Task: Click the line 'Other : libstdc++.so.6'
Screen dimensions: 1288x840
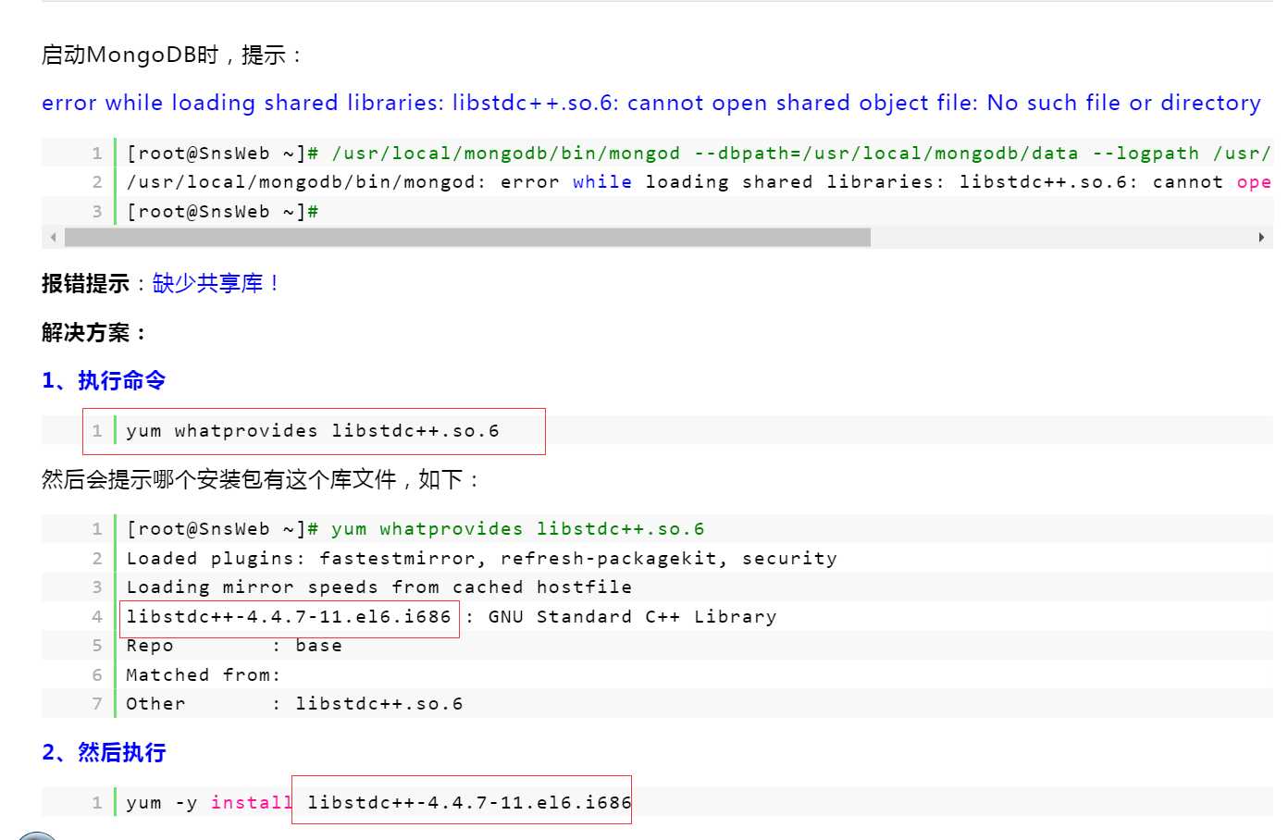Action: 294,704
